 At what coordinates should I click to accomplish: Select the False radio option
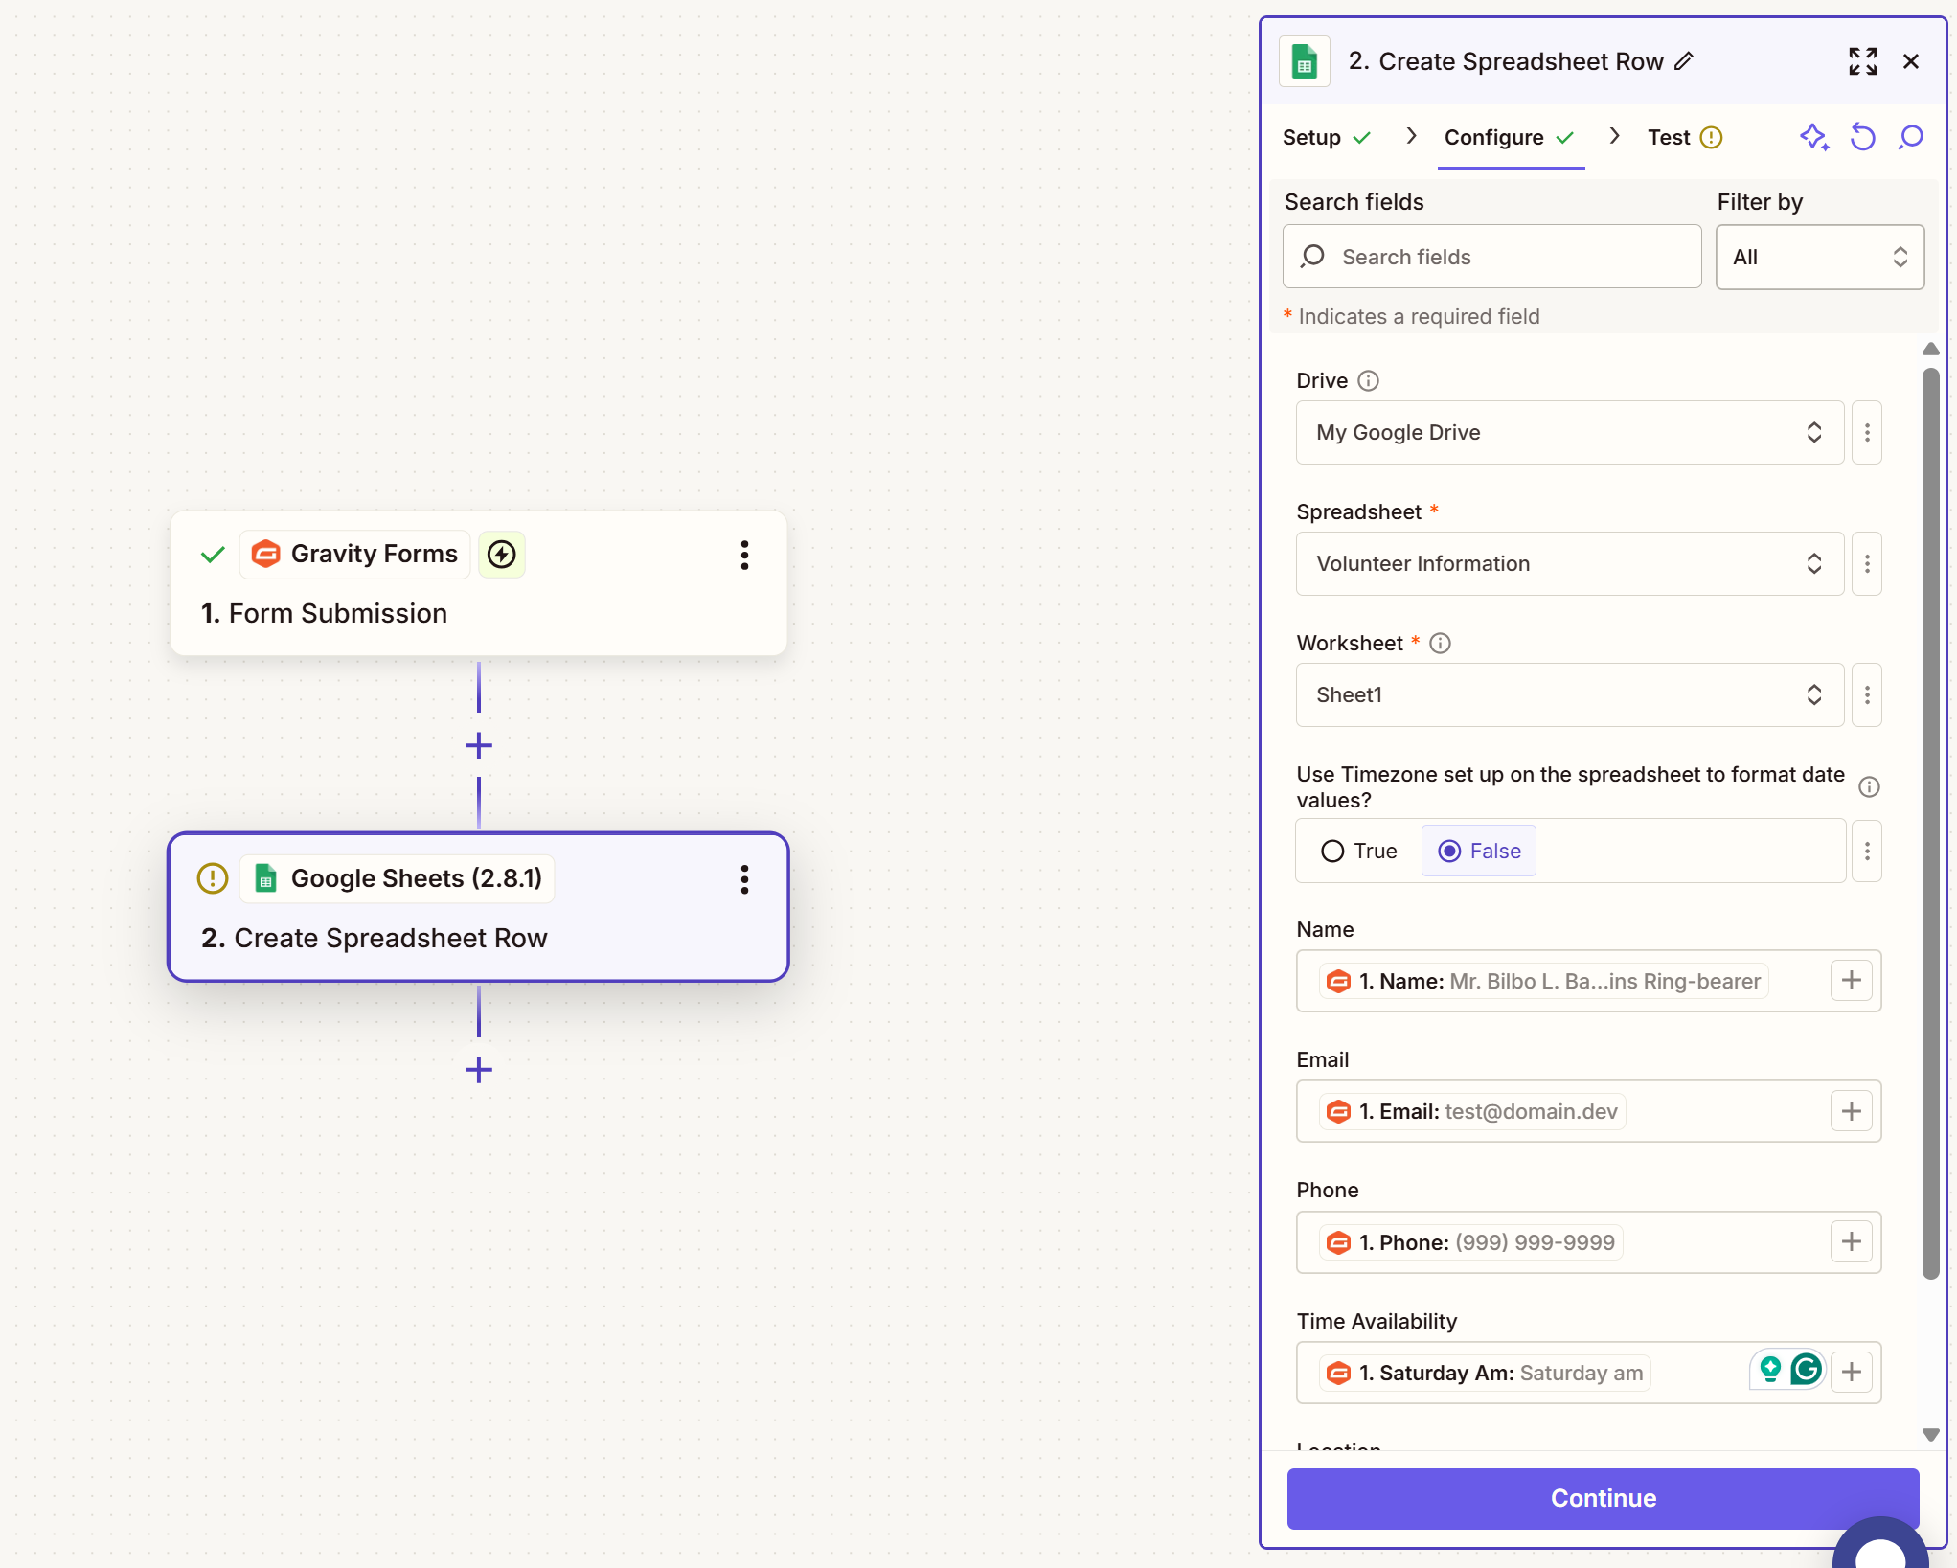pyautogui.click(x=1450, y=851)
